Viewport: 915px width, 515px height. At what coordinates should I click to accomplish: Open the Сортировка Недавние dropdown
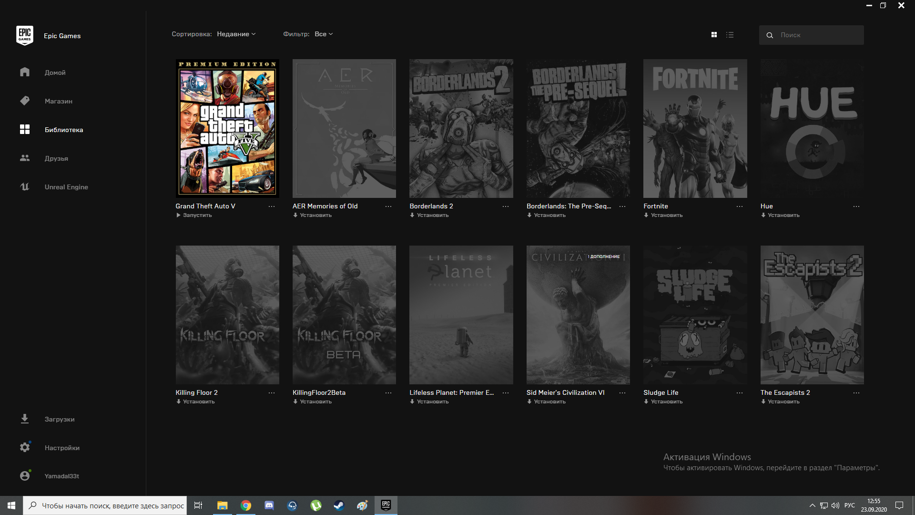(x=236, y=34)
